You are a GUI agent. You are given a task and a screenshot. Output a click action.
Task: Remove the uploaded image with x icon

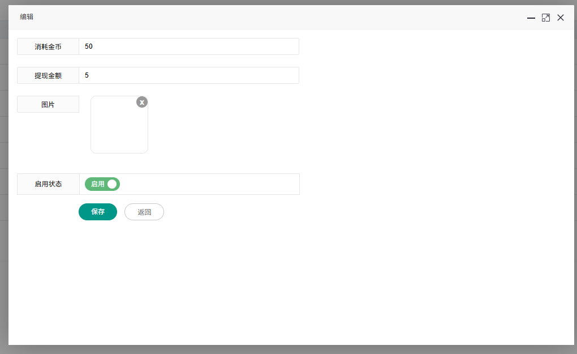point(142,102)
